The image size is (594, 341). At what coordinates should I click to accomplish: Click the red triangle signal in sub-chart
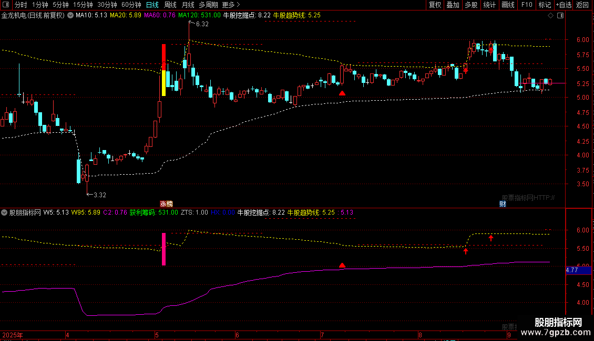[342, 265]
